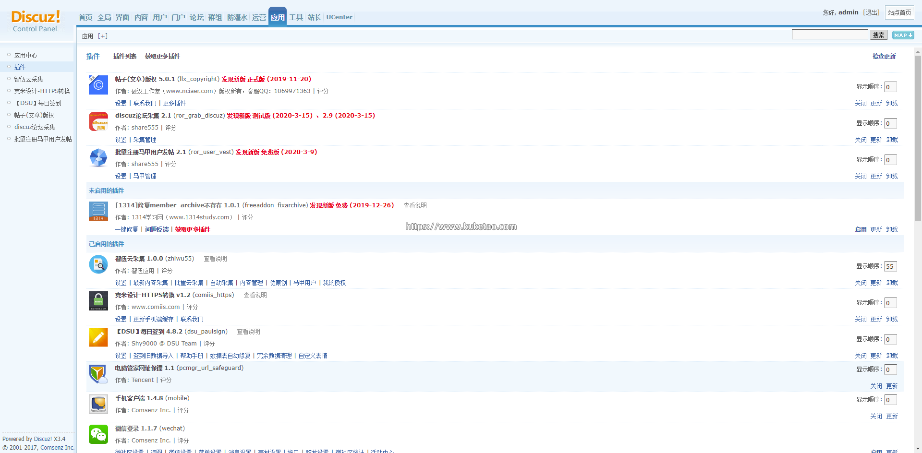922x453 pixels.
Task: Click the Comsenz Inc. footer link
Action: coord(57,448)
